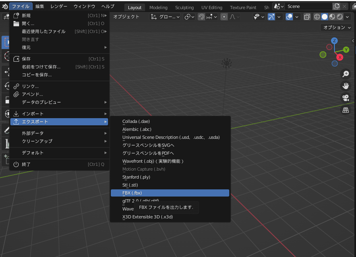Open 最近使用したファイル submenu

[x=60, y=31]
